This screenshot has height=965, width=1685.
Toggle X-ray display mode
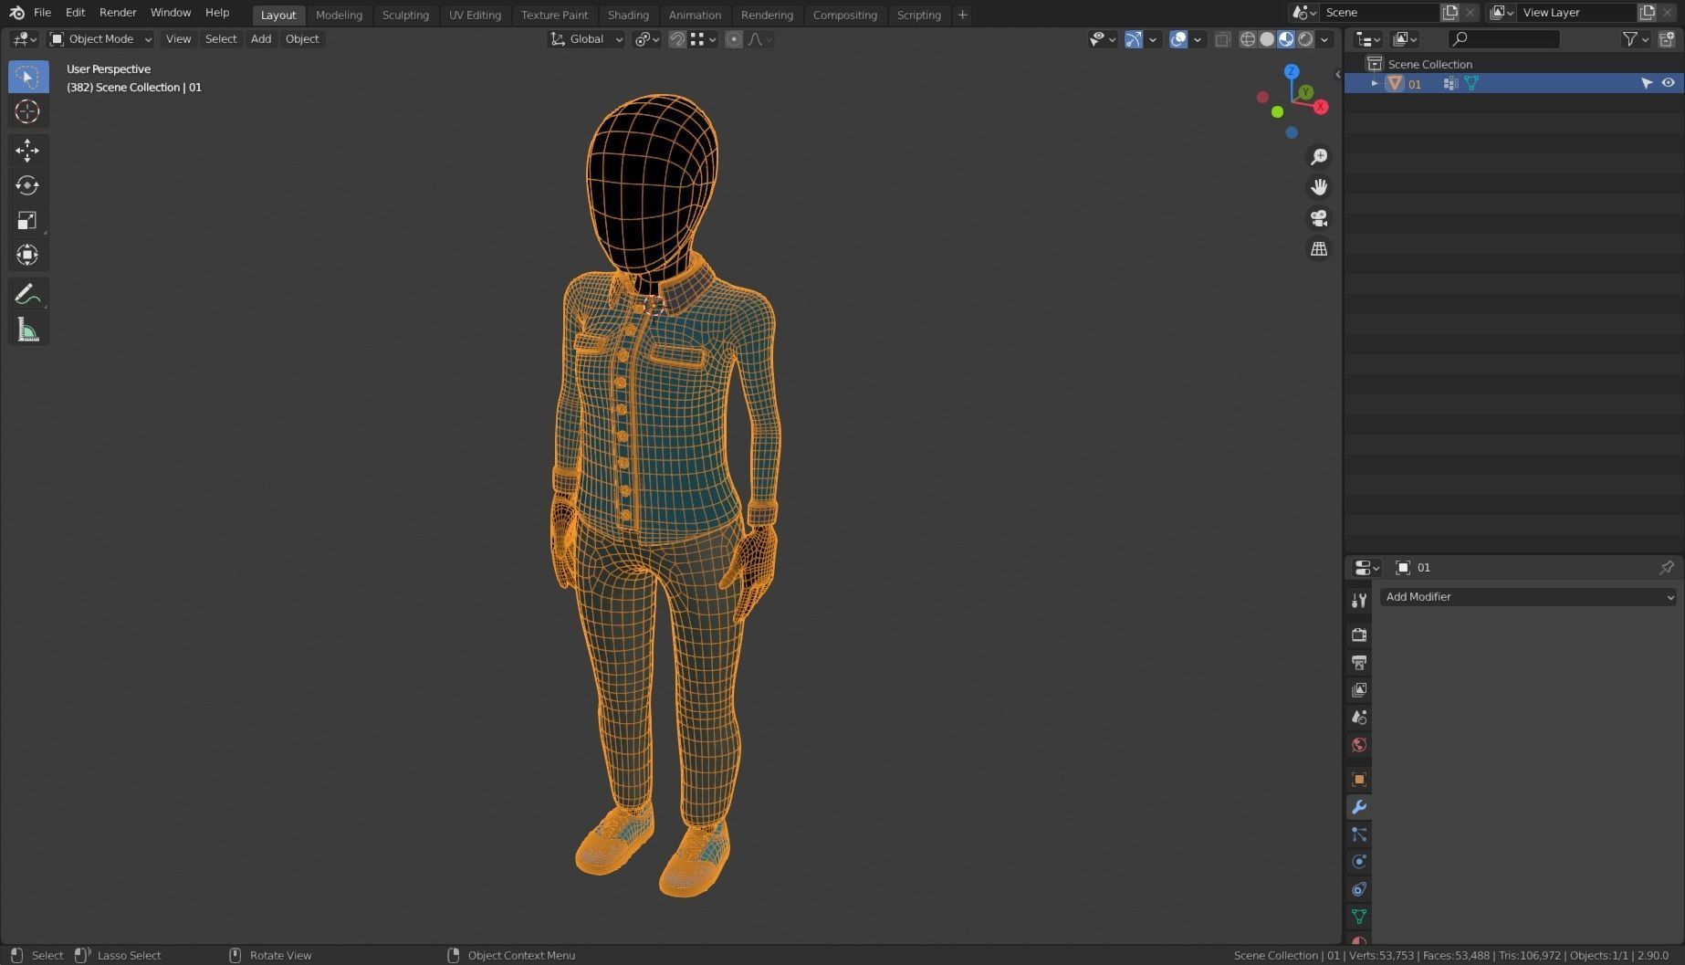point(1222,39)
